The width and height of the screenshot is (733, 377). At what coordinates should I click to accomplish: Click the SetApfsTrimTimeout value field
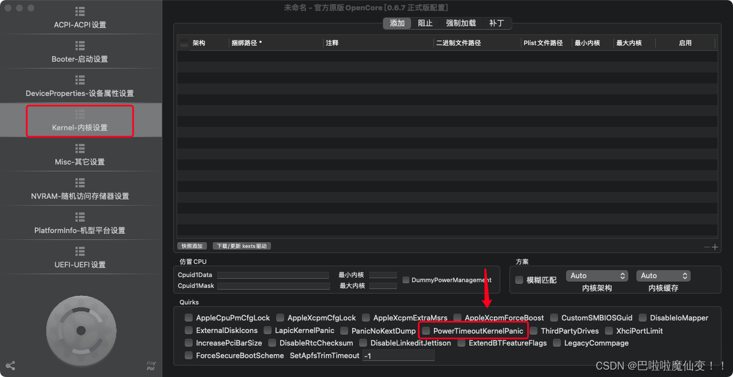click(x=399, y=355)
